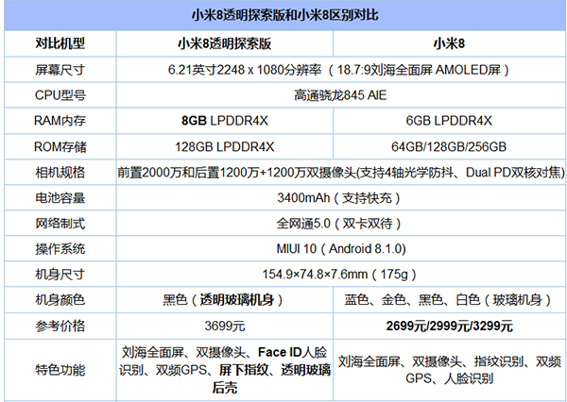The width and height of the screenshot is (567, 402).
Task: Click the 小米8 column header
Action: 449,43
